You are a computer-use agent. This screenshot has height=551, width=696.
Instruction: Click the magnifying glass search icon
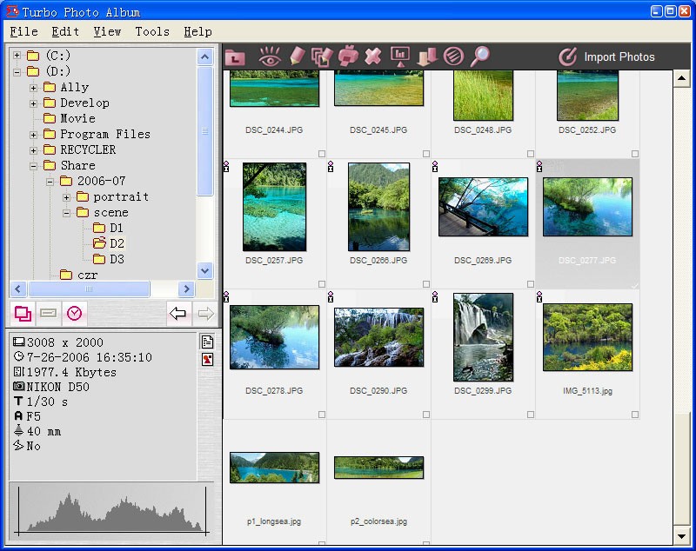479,57
